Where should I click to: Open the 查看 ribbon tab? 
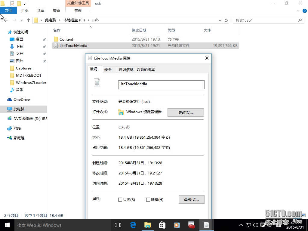point(56,11)
